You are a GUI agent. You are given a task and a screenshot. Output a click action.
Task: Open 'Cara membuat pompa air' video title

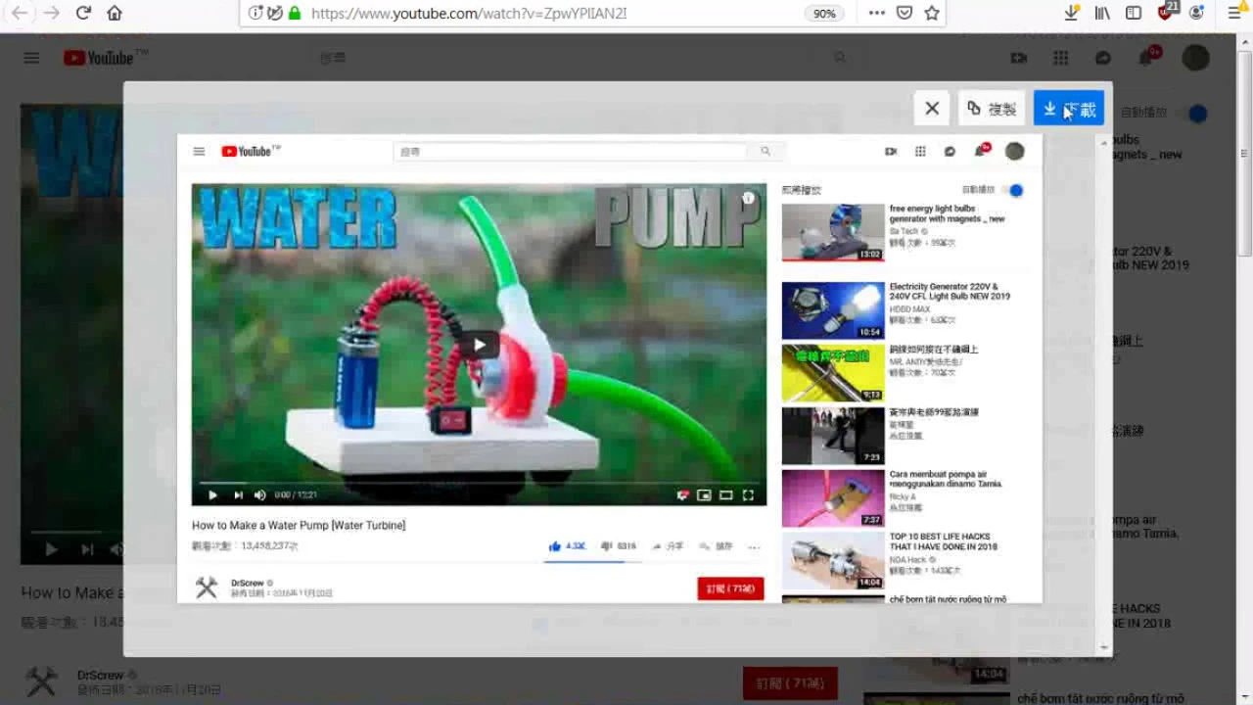[x=946, y=479]
